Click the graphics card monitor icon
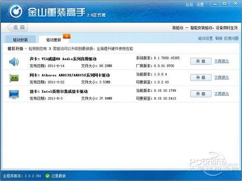Viewport: 242px width, 181px height. (x=14, y=95)
